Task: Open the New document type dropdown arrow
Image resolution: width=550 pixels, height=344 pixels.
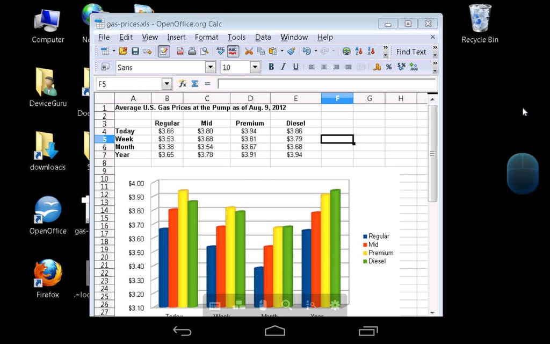Action: (x=114, y=51)
